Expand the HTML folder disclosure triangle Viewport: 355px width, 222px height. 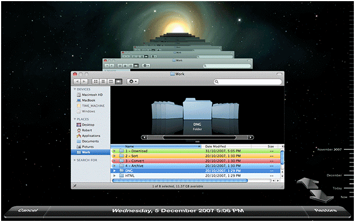(x=114, y=176)
